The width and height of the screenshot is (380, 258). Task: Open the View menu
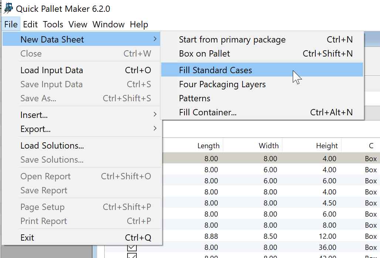click(78, 24)
